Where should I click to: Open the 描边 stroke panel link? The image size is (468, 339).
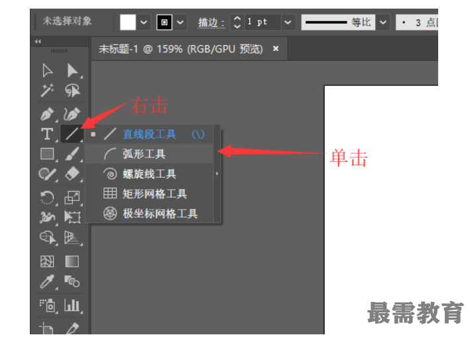[x=211, y=23]
